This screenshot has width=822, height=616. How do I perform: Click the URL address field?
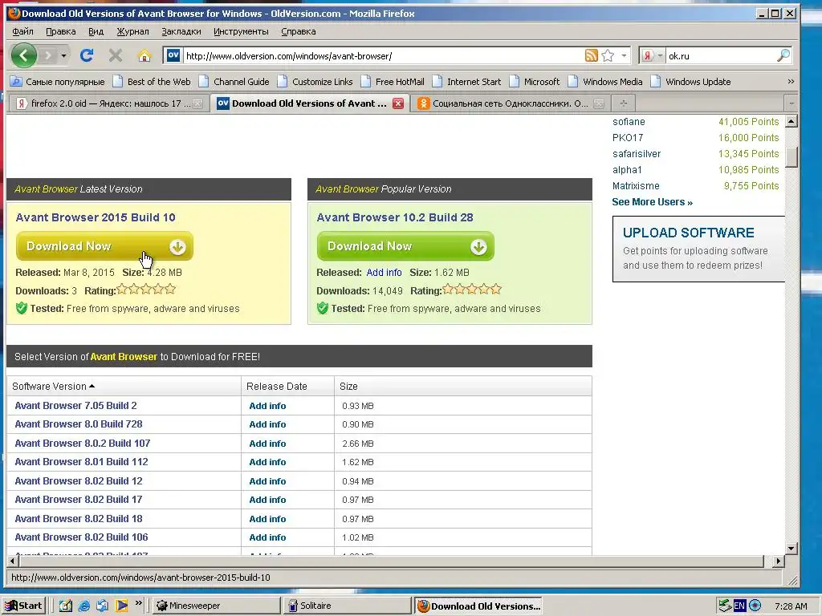click(x=383, y=55)
